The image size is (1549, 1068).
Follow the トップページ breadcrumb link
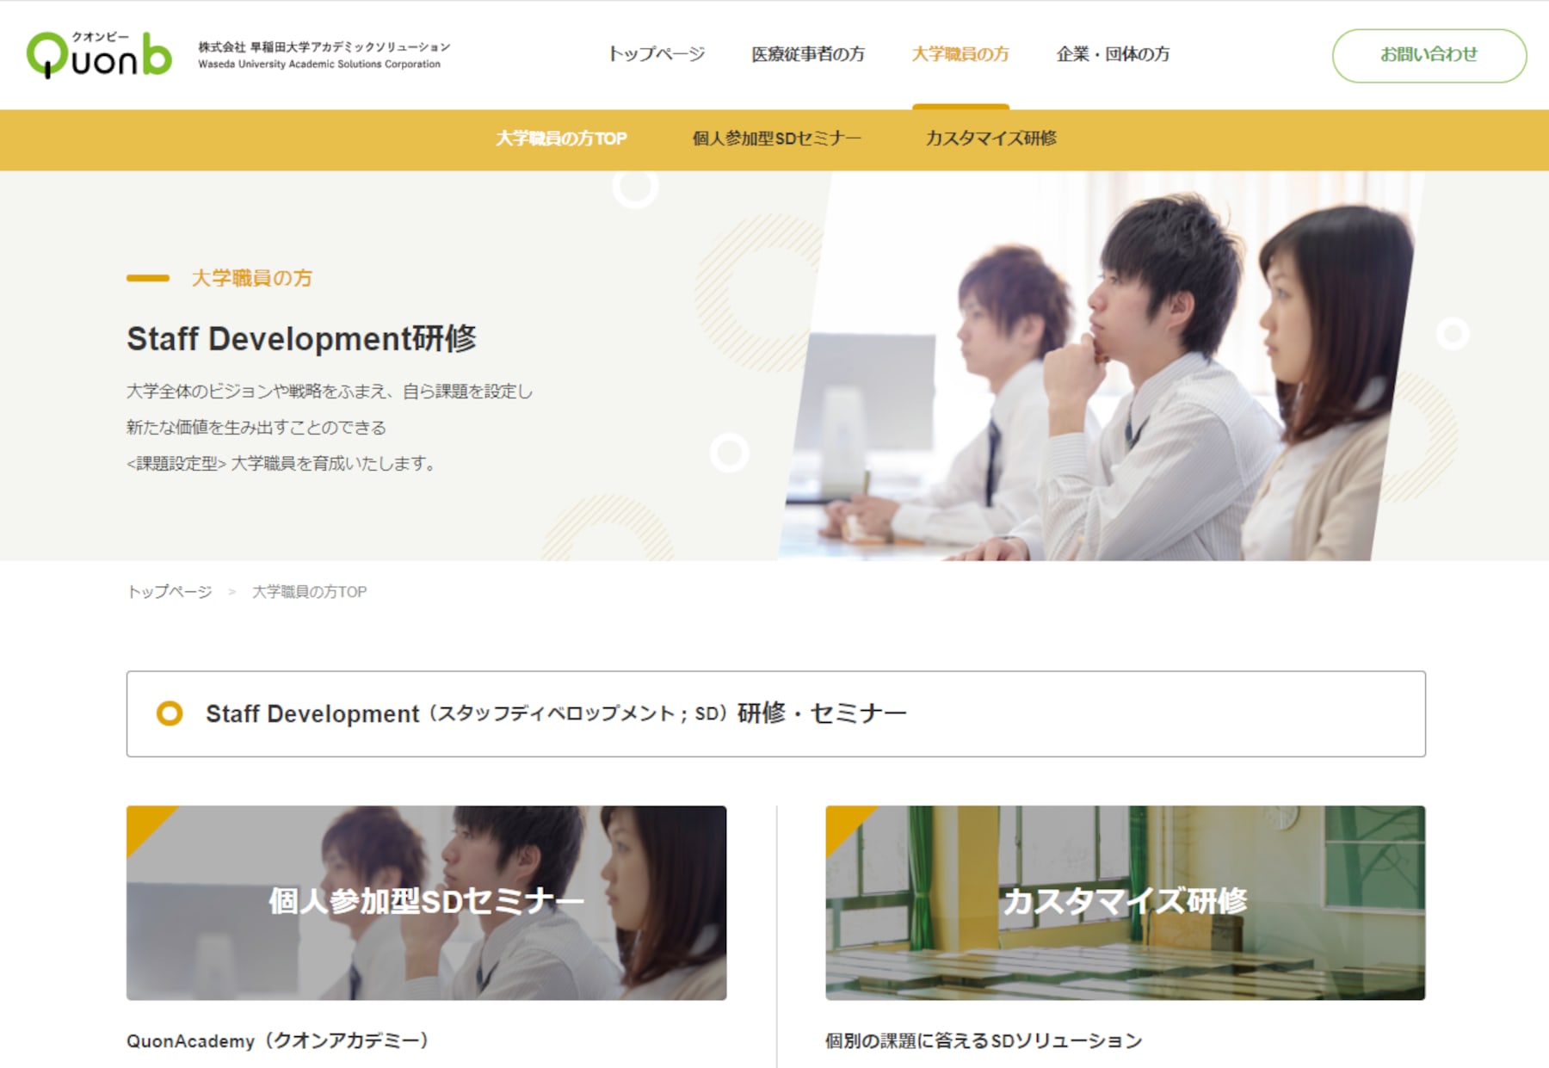(170, 592)
